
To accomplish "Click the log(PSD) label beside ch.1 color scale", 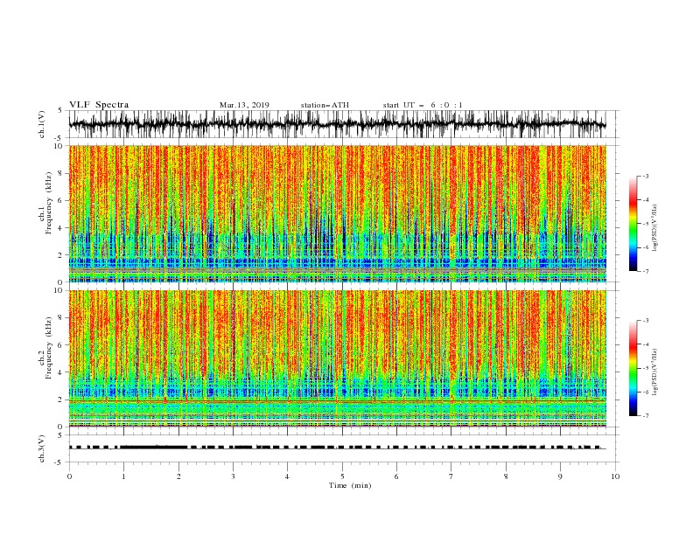I will [x=655, y=228].
